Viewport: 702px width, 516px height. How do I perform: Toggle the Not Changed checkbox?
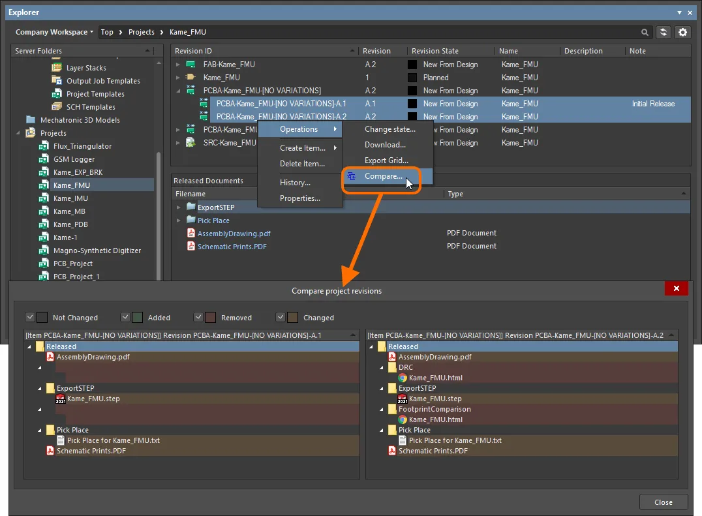[x=29, y=317]
